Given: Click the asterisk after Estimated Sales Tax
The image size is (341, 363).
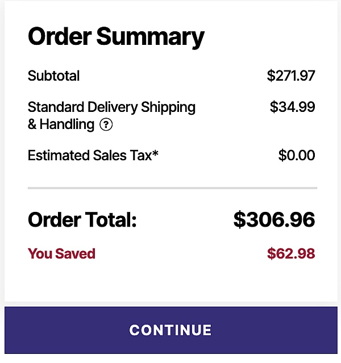Looking at the screenshot, I should pyautogui.click(x=155, y=153).
